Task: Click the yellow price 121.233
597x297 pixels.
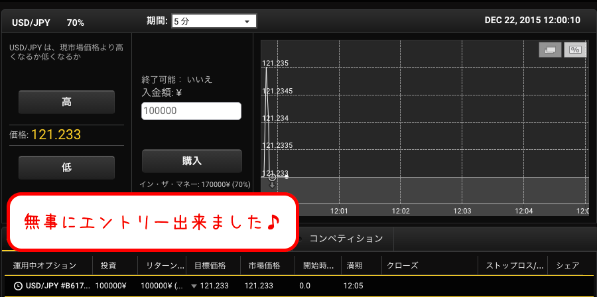Action: [56, 135]
